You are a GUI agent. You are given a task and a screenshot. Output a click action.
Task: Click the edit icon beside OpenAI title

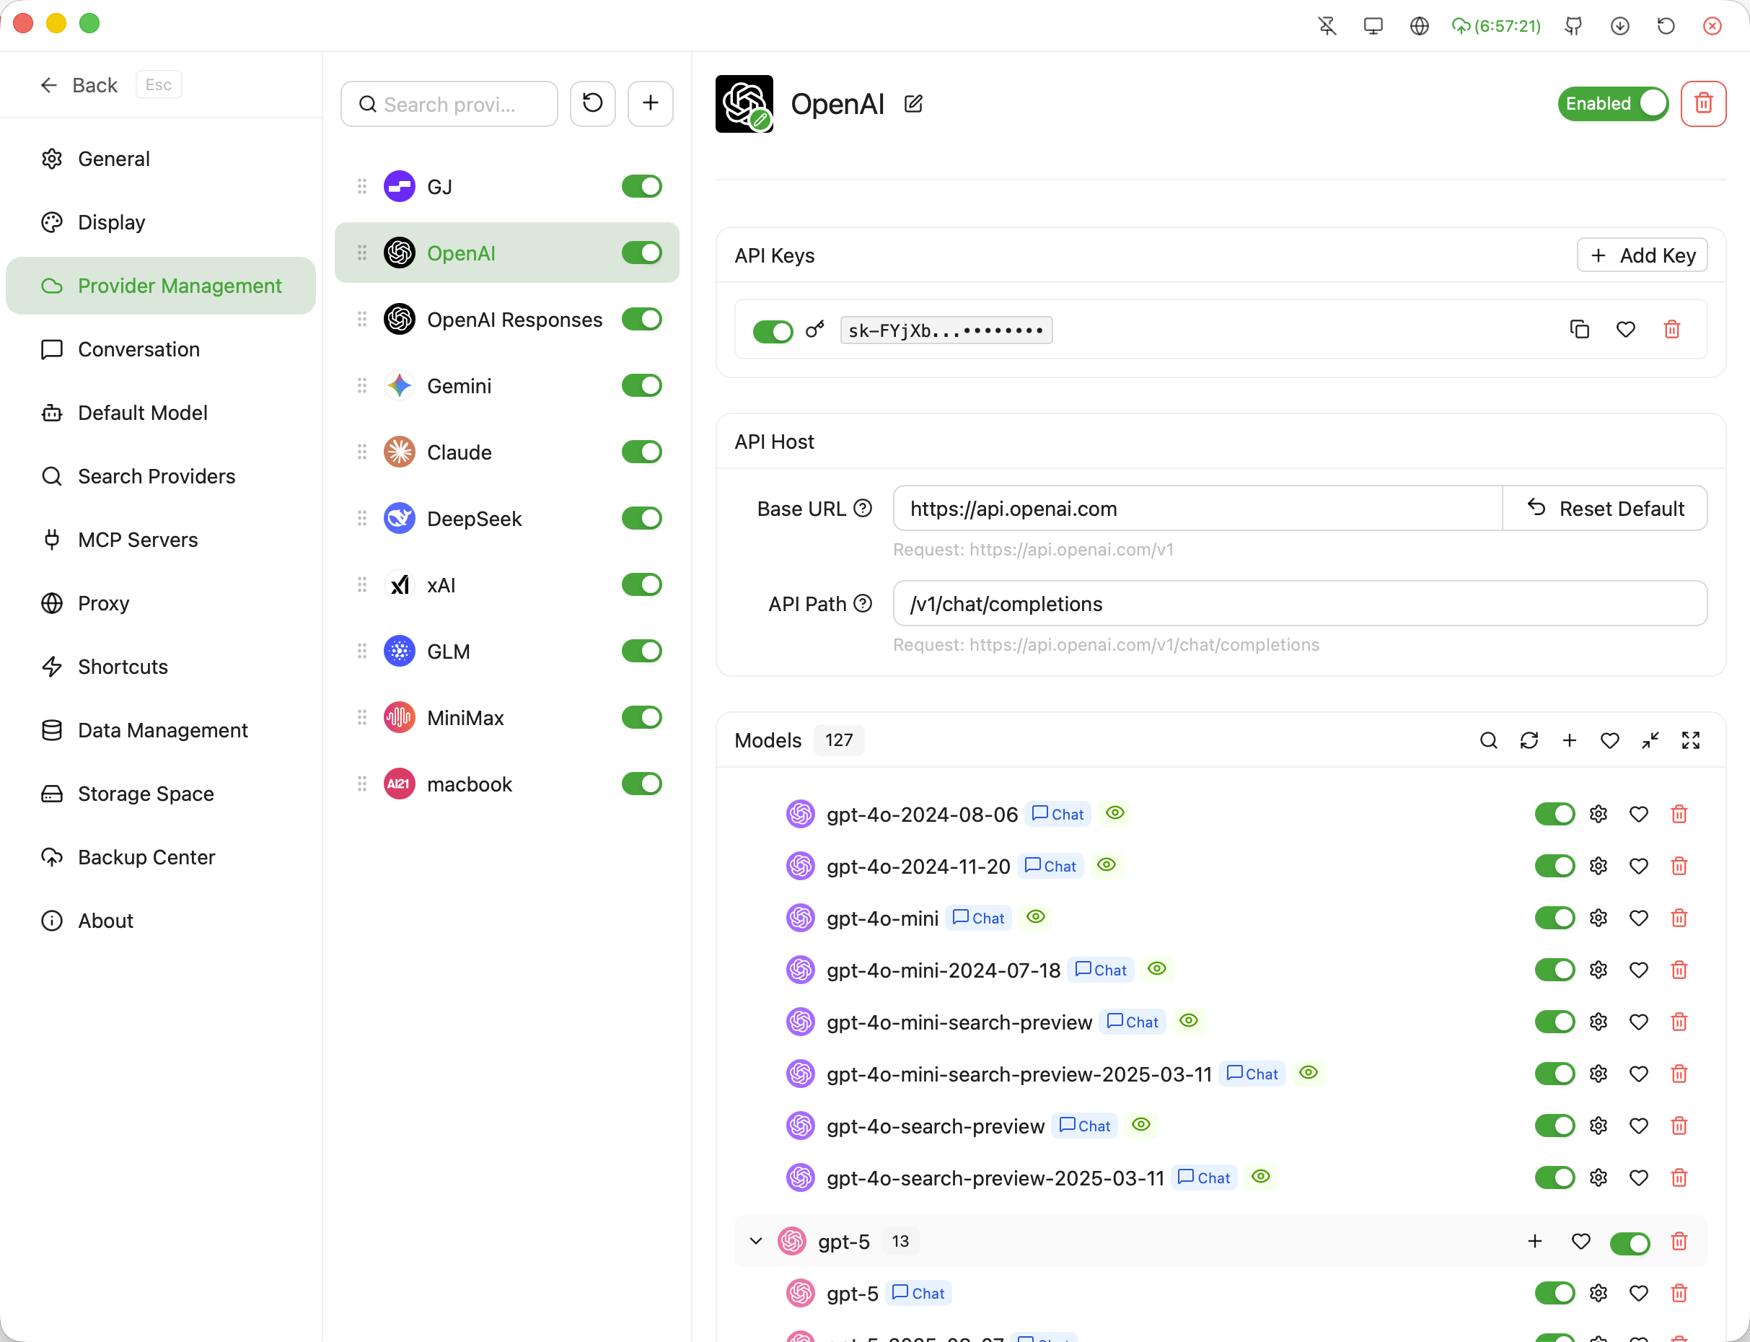click(x=913, y=104)
